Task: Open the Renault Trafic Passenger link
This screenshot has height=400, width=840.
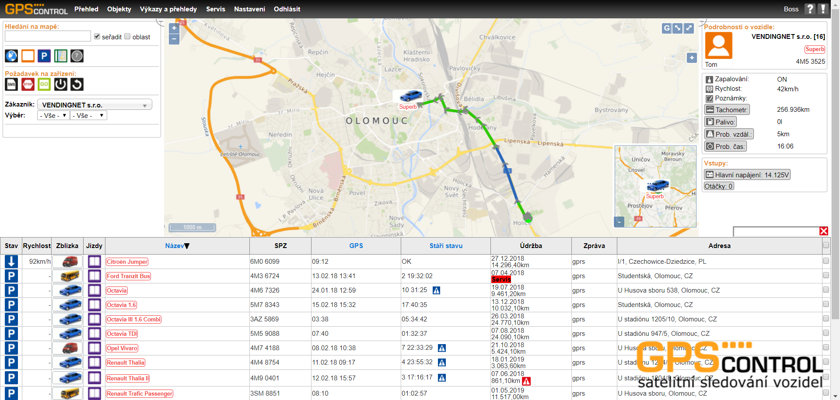Action: [140, 393]
